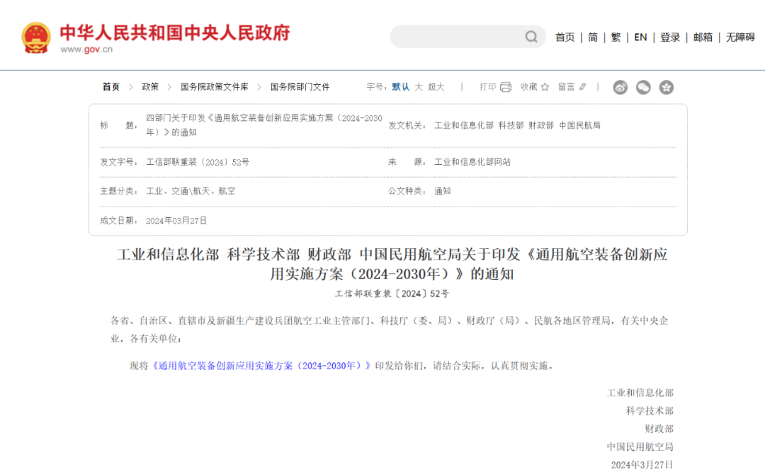Switch to traditional Chinese 繁
Screen dimensions: 765x474
coord(616,37)
